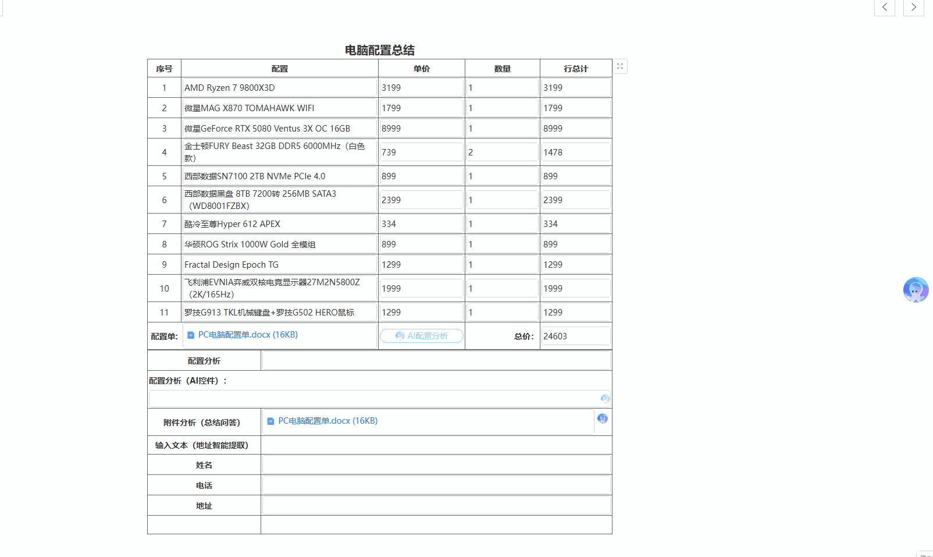Image resolution: width=933 pixels, height=557 pixels.
Task: Click 西部数据黑盘 8TB config field
Action: click(x=279, y=200)
